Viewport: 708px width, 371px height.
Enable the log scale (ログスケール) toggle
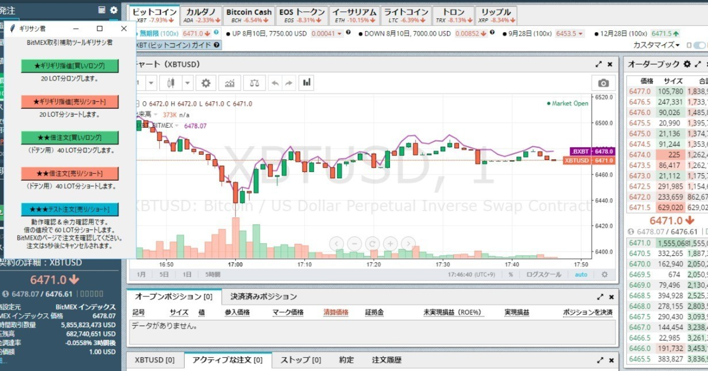coord(543,274)
